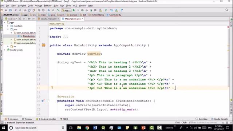Open the VCS menu
Screen dimensions: 233x131
point(75,6)
